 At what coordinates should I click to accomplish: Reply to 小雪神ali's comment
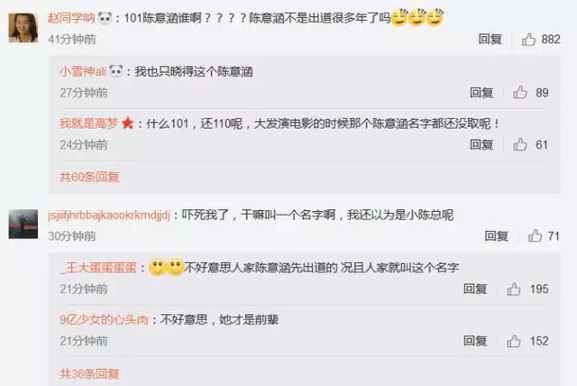(x=481, y=92)
